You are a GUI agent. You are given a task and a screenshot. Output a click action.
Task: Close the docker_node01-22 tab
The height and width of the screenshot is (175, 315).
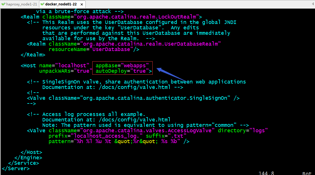tap(82, 4)
